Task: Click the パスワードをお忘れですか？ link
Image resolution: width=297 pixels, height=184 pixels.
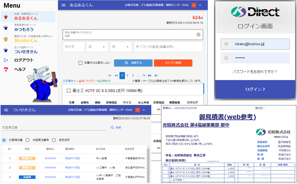Action: tap(255, 72)
